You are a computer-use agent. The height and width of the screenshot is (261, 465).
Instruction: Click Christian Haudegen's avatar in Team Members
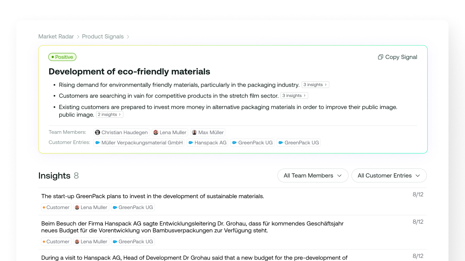pos(97,132)
